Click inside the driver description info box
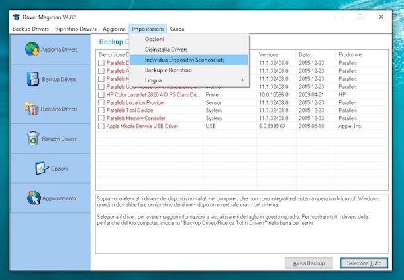The height and width of the screenshot is (280, 404). pyautogui.click(x=242, y=224)
